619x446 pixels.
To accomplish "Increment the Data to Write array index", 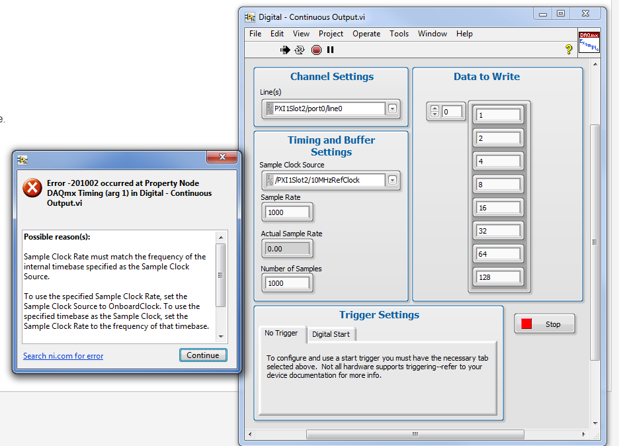I will point(434,109).
